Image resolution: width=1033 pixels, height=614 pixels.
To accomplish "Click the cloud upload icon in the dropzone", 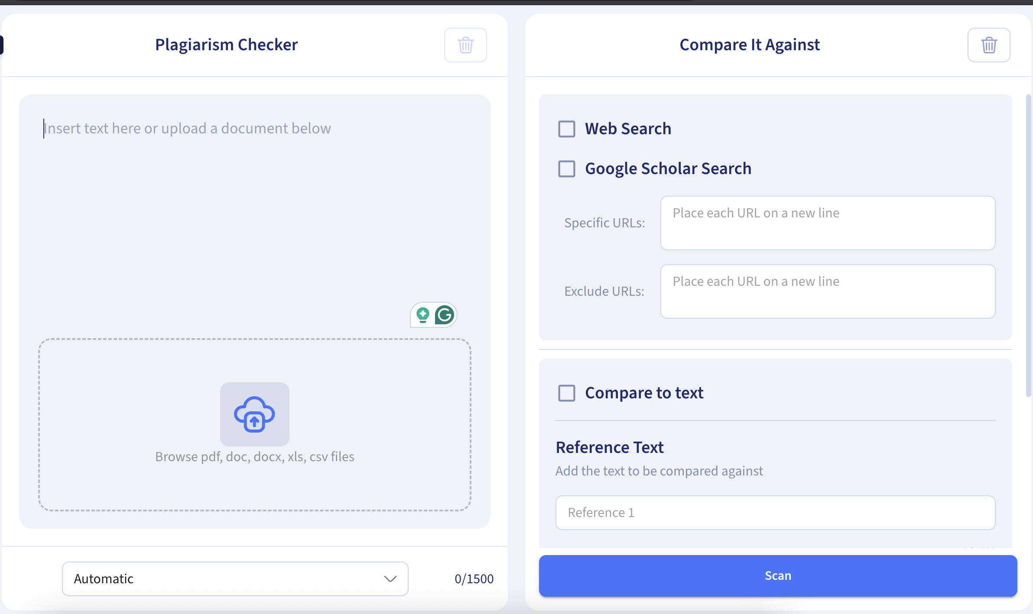I will click(x=254, y=414).
